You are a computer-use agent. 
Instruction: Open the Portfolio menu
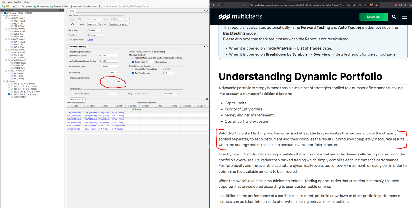(x=18, y=2)
